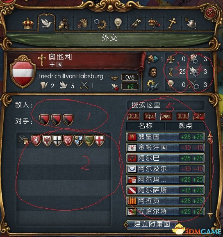Screen dimensions: 223x237
Task: Open the Missions tab with scrolls icon
Action: coord(136,23)
